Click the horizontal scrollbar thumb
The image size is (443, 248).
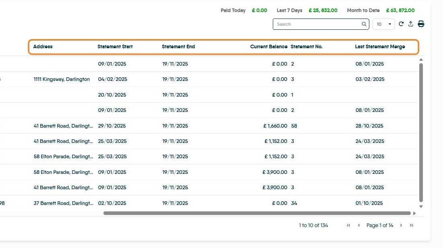257,213
